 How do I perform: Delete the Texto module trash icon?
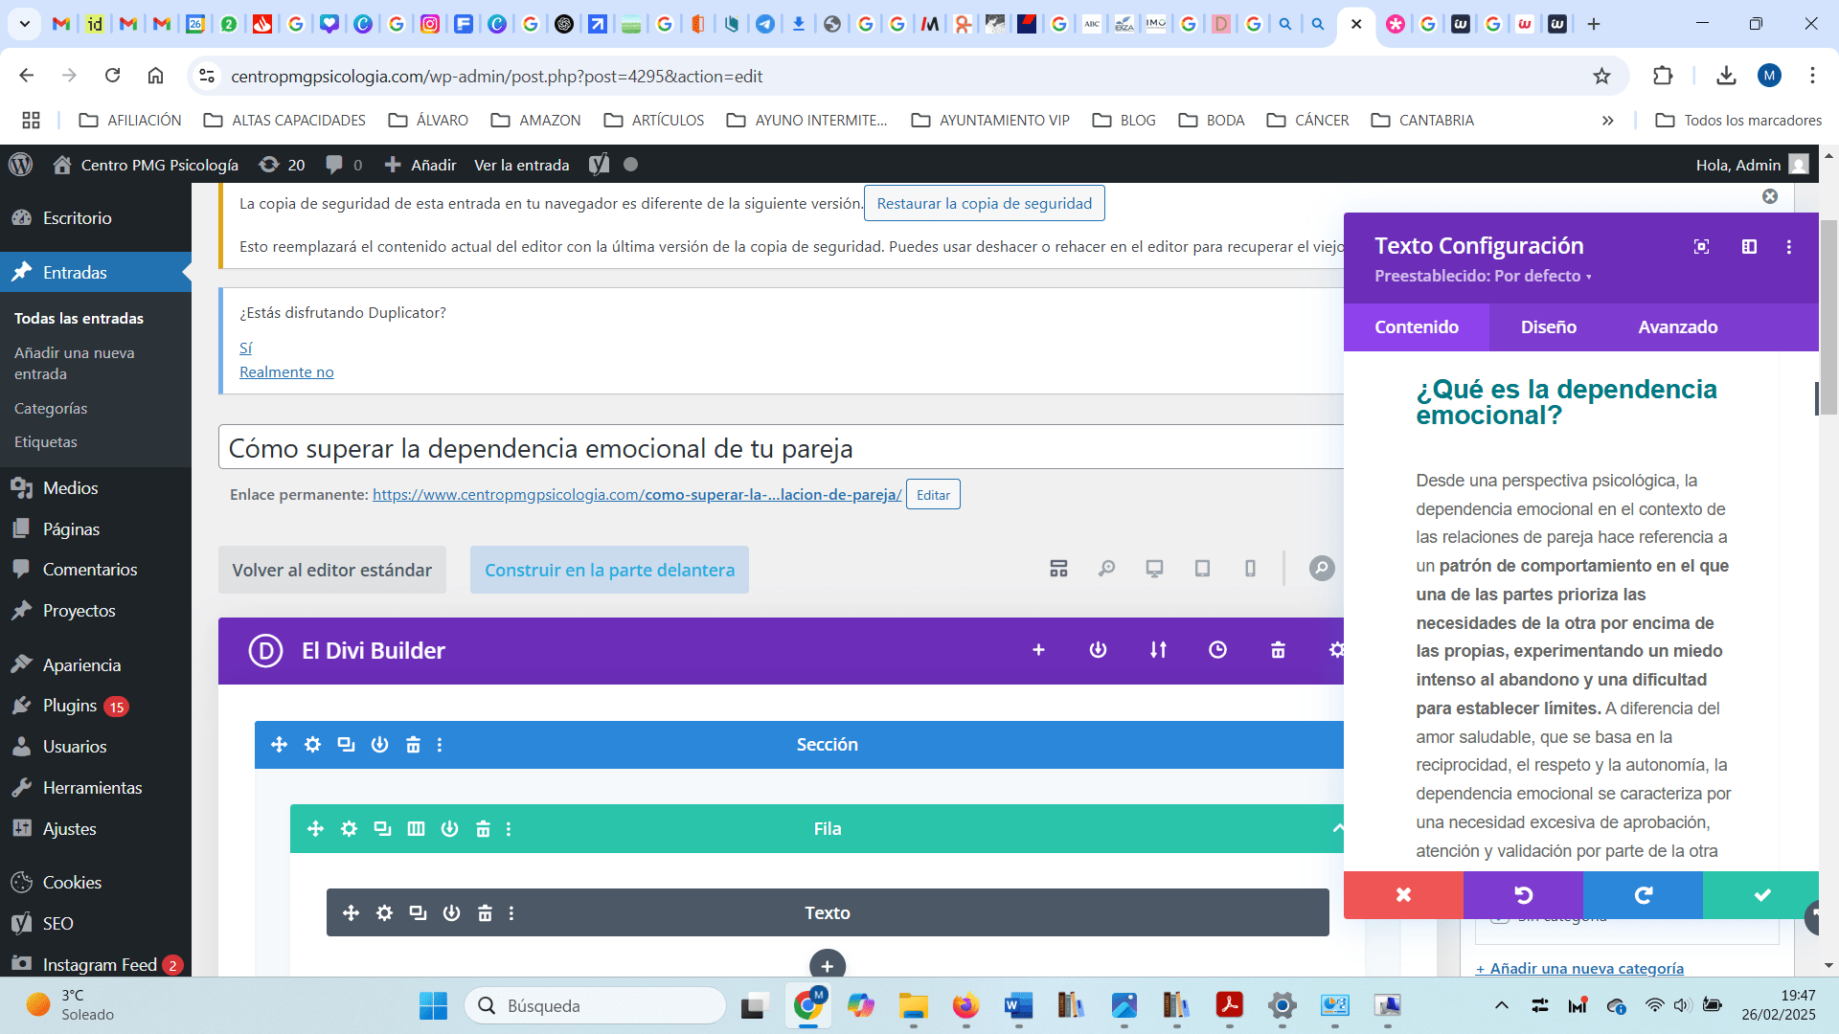pos(485,913)
